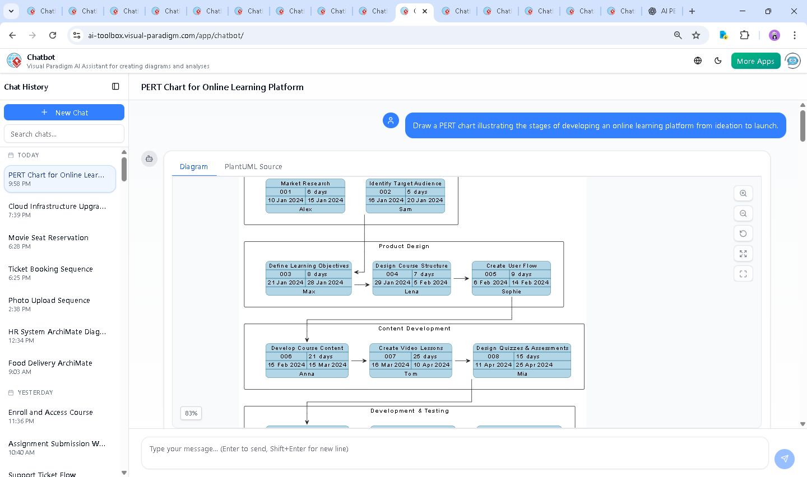Collapse the Chat History sidebar panel
Image resolution: width=807 pixels, height=477 pixels.
(115, 86)
